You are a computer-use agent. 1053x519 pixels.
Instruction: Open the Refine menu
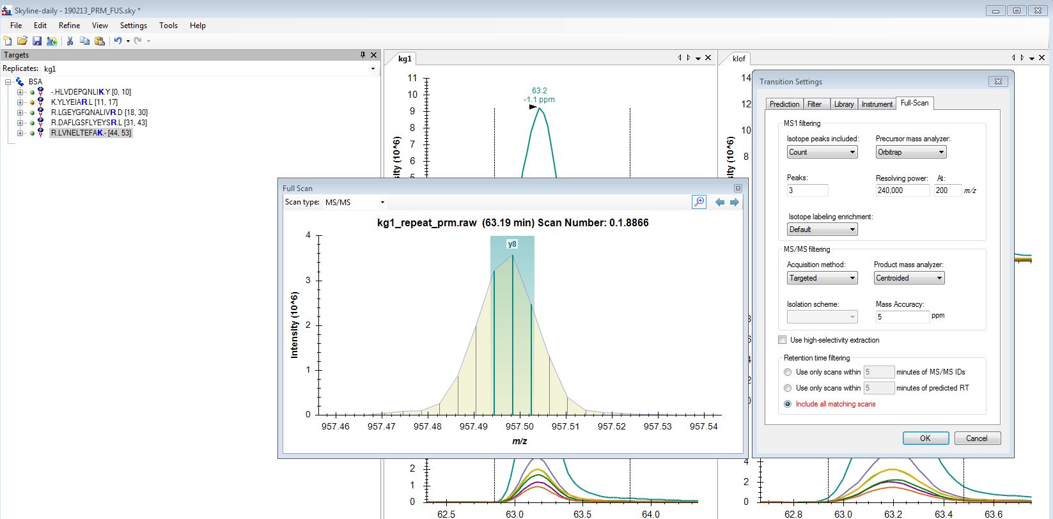click(x=69, y=26)
